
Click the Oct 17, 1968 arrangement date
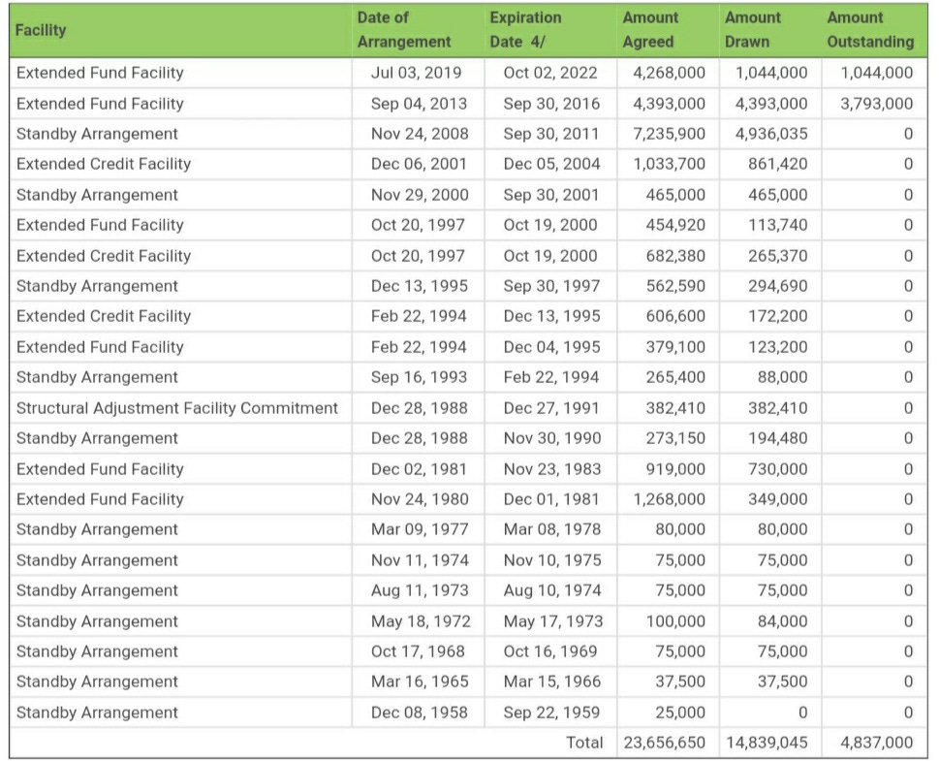tap(418, 651)
